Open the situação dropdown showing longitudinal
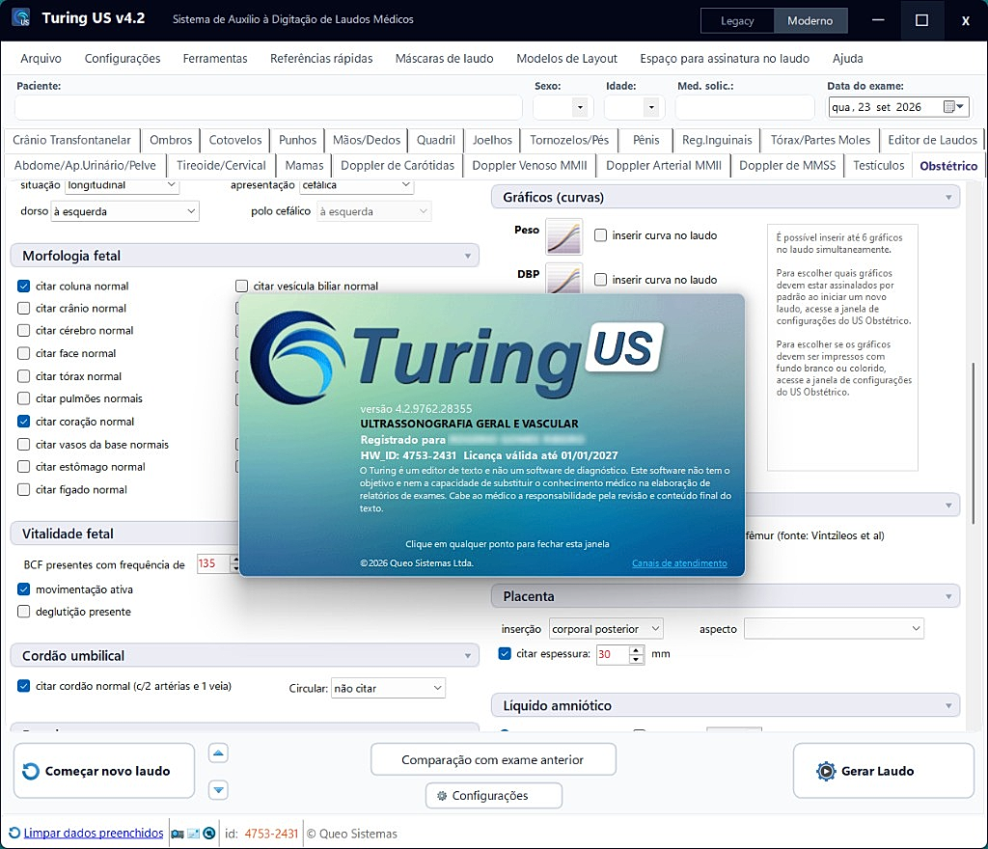 coord(122,186)
